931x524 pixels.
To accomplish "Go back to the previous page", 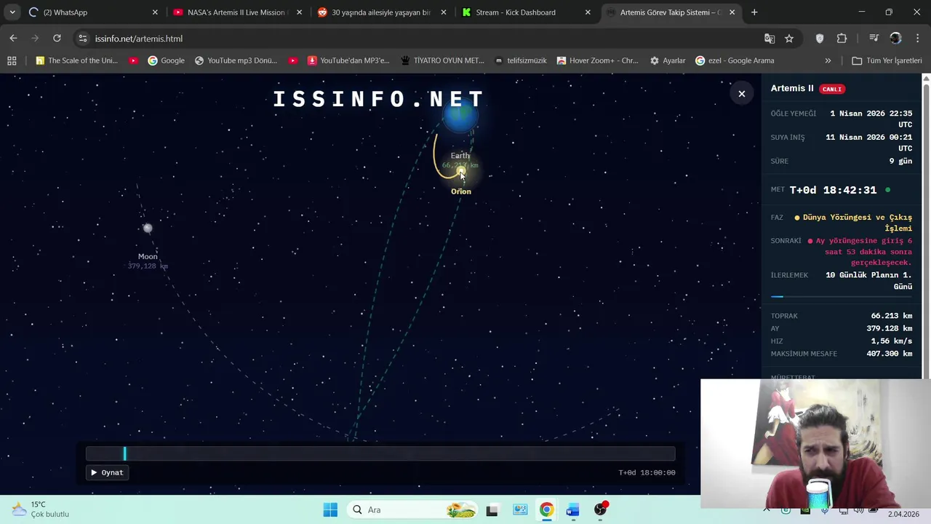I will click(13, 39).
